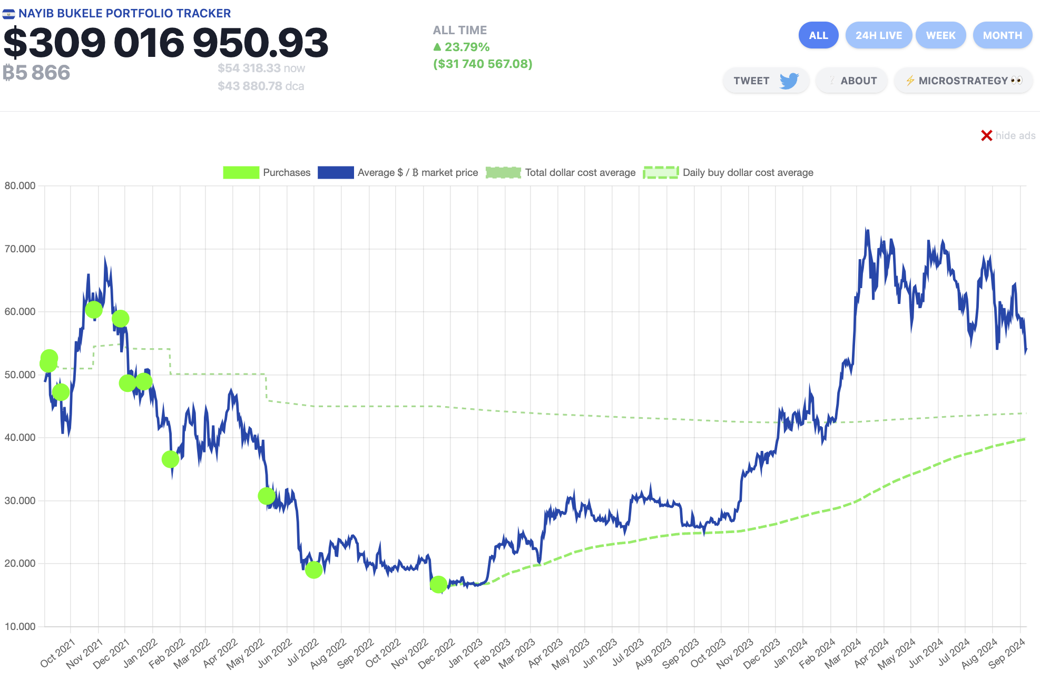Click the July 2022 purchase marker
This screenshot has width=1040, height=689.
pos(313,569)
